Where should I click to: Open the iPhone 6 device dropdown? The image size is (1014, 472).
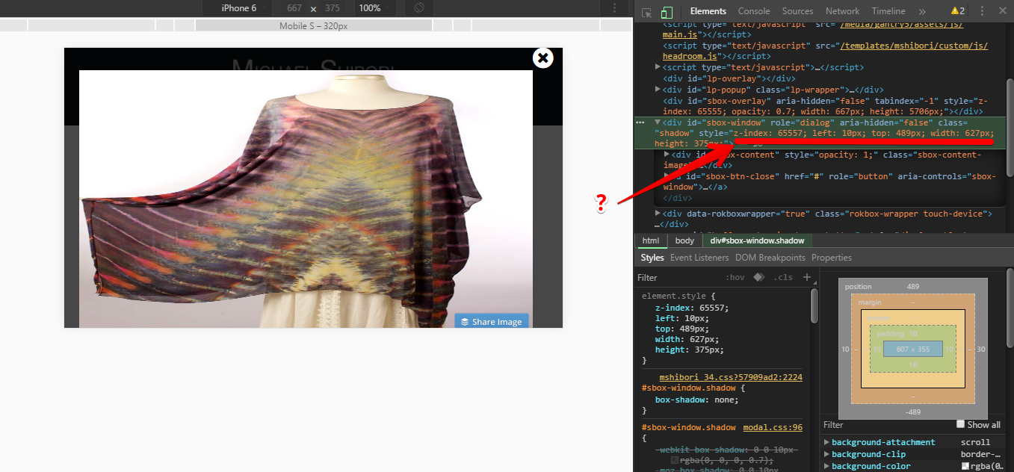tap(238, 8)
